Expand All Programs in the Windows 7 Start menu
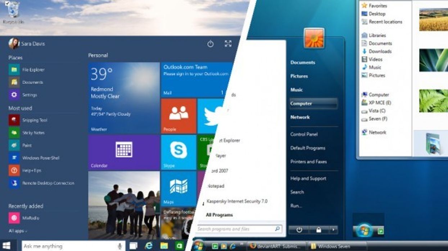The height and width of the screenshot is (251, 448). [219, 215]
